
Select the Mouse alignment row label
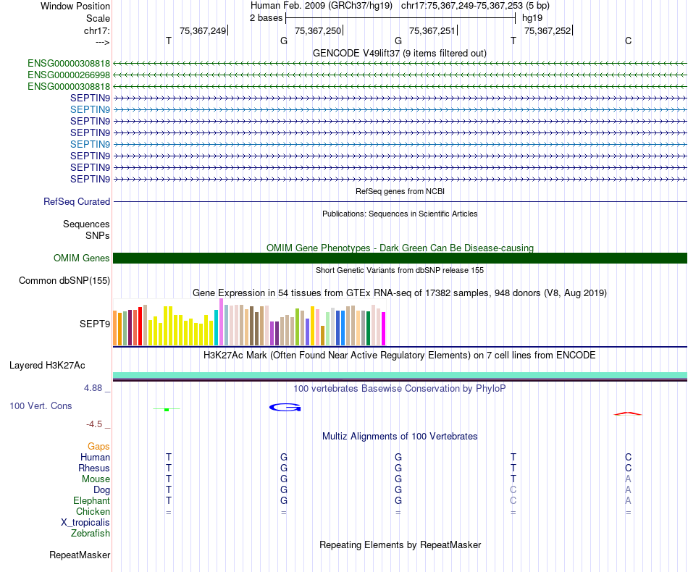(x=96, y=479)
